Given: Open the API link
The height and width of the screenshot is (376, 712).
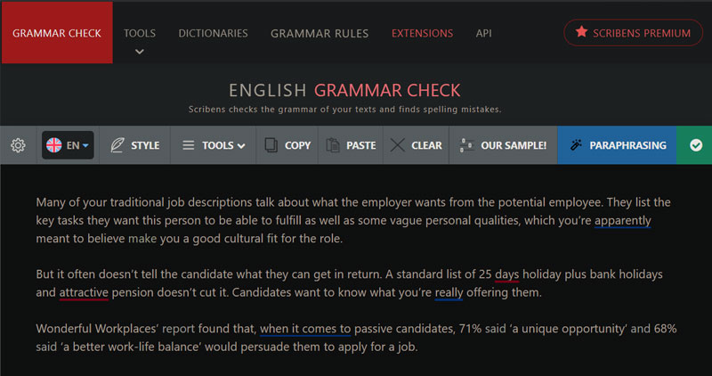Looking at the screenshot, I should point(483,33).
